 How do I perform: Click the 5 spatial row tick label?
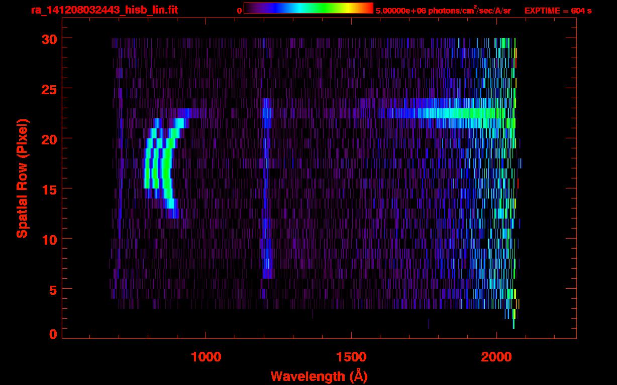(x=53, y=289)
